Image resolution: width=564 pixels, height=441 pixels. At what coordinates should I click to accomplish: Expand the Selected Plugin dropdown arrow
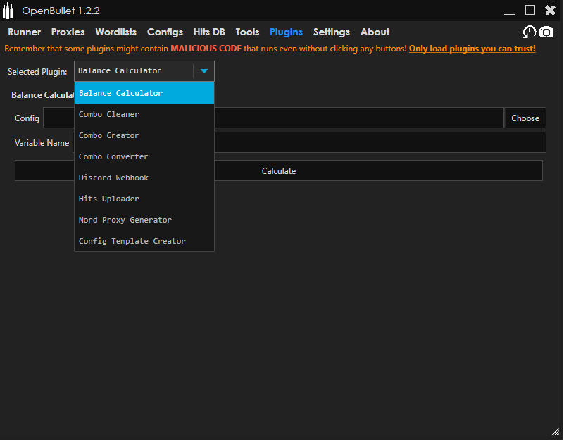204,71
